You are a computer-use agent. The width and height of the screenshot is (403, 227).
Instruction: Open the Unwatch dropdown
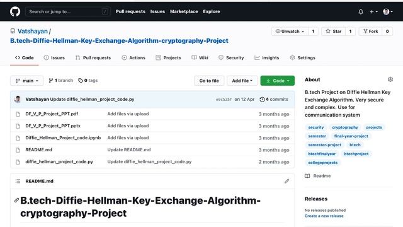290,31
